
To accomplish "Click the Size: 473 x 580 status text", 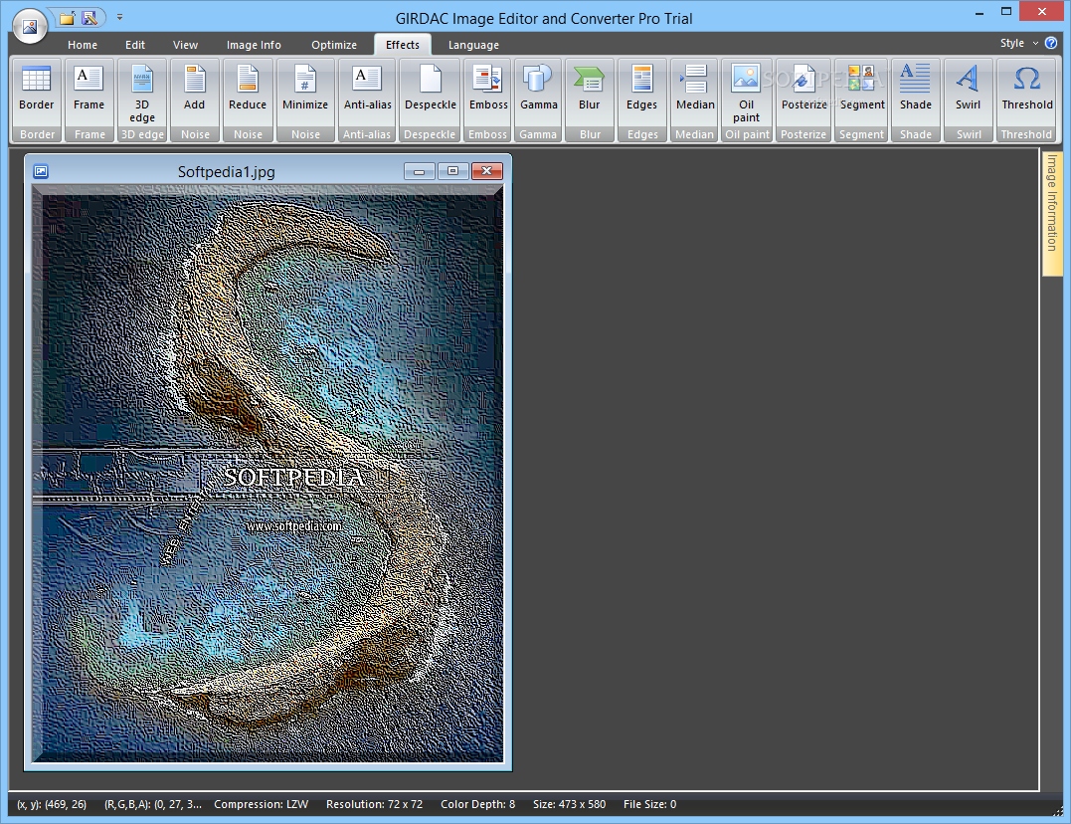I will pos(569,804).
